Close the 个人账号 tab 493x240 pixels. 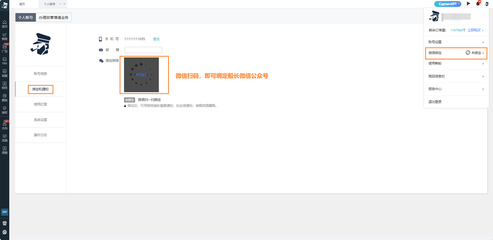(x=64, y=4)
